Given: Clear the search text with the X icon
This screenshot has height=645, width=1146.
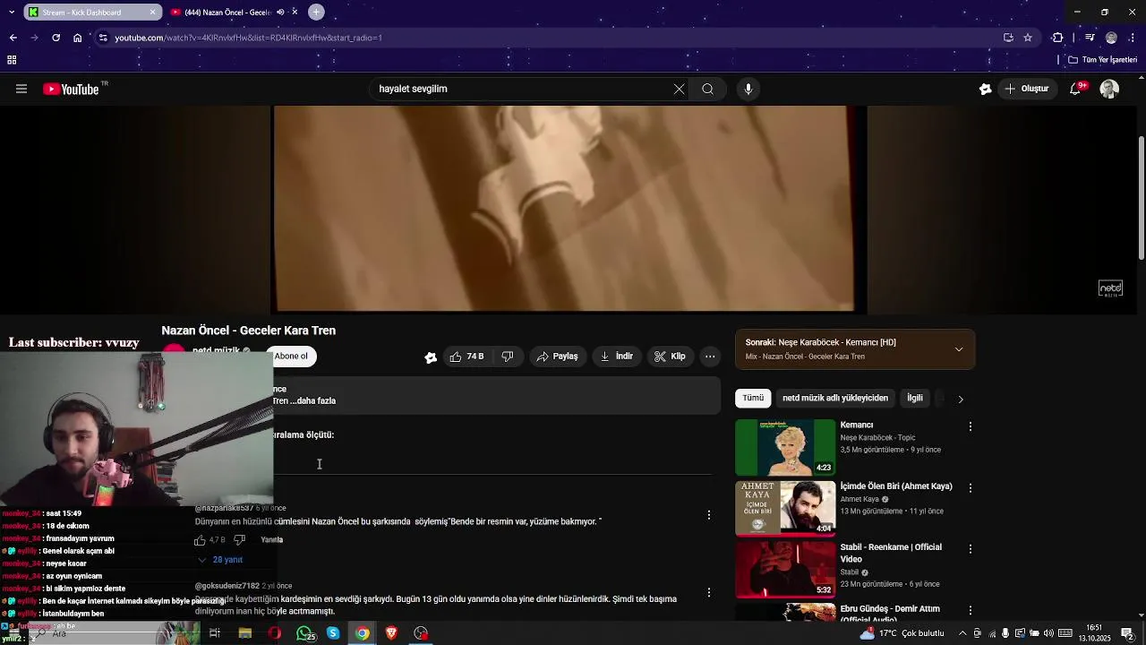Looking at the screenshot, I should click(679, 89).
